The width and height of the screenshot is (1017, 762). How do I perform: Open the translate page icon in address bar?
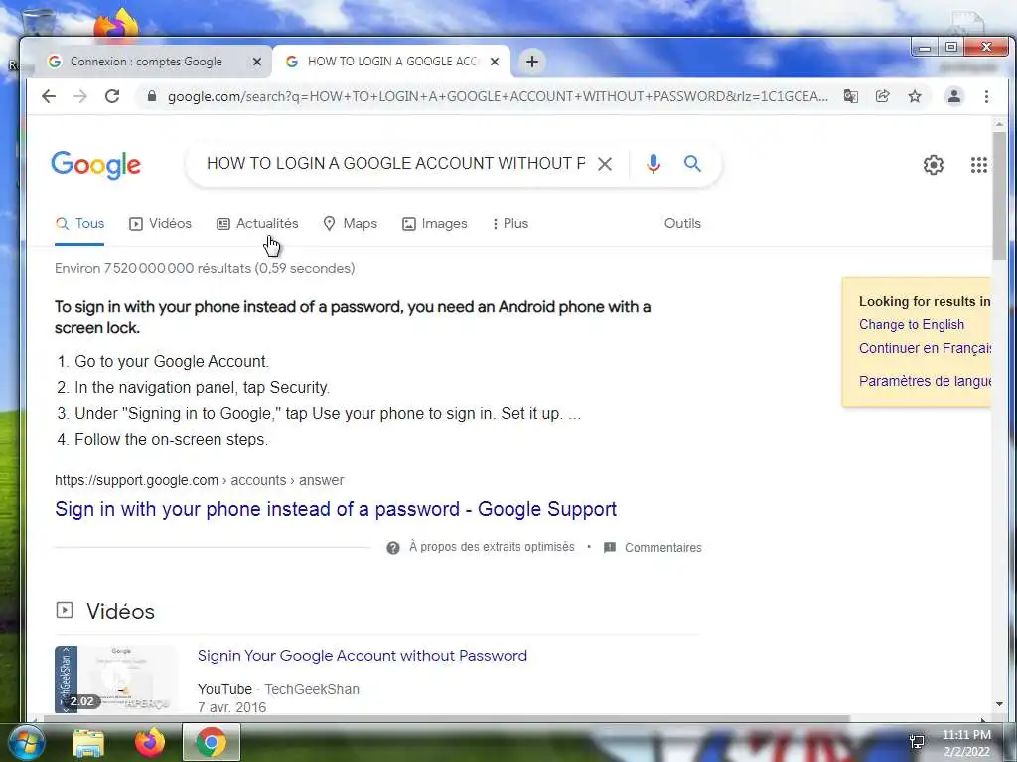850,96
